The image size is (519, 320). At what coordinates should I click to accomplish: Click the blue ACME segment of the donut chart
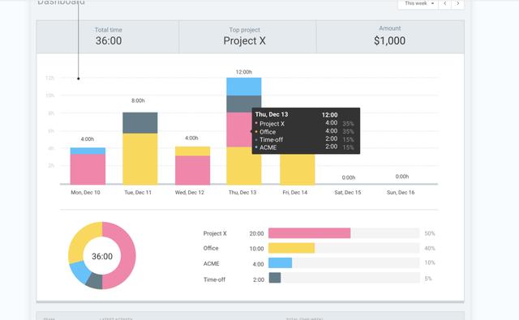pos(79,271)
